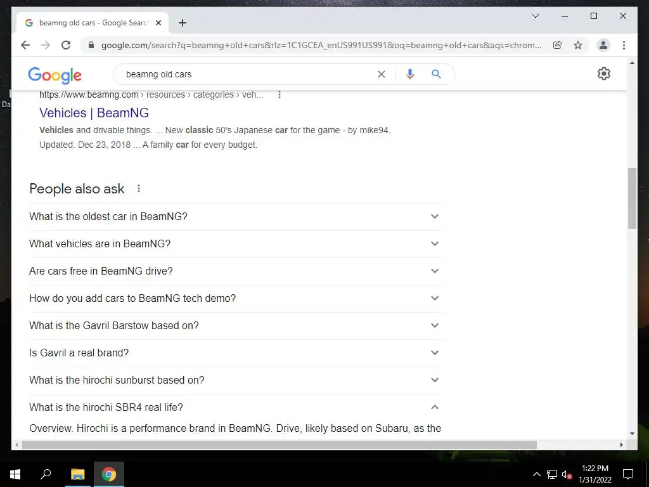Open the notification center icon

click(628, 474)
